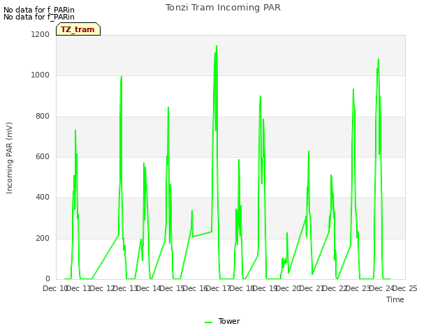This screenshot has width=447, height=335.
Task: Click the Dec 13 x-axis tick
Action: pyautogui.click(x=126, y=288)
